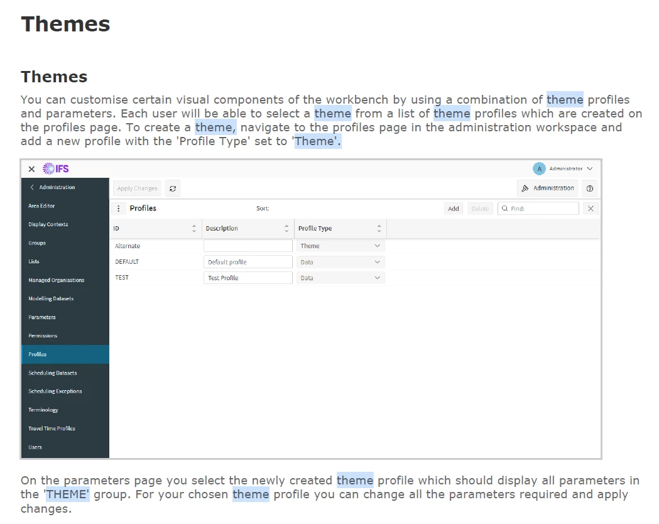Click the Apply Changes button
This screenshot has width=659, height=524.
137,188
